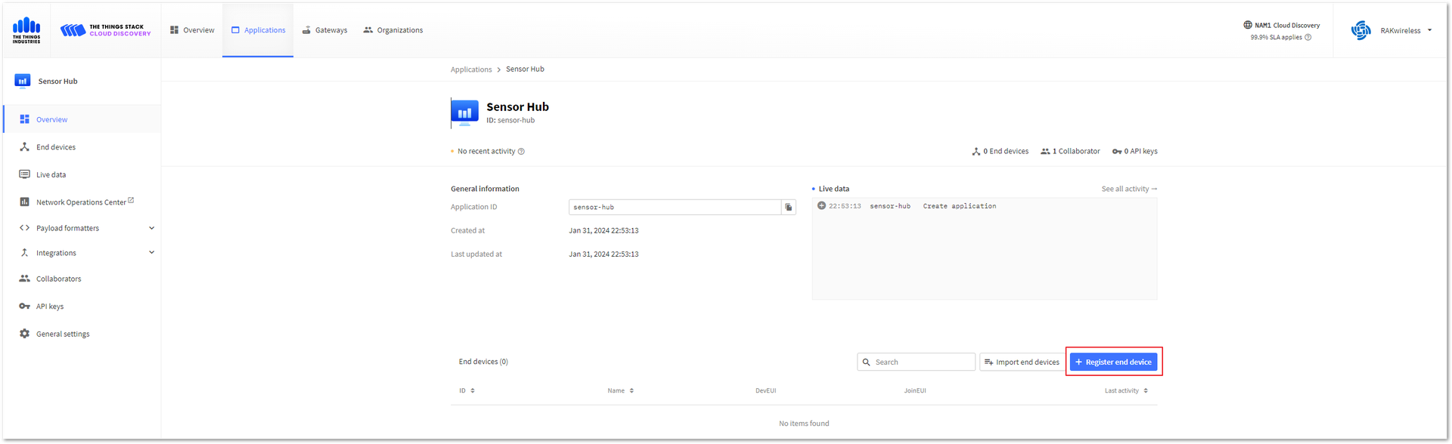Go to the Gateways tab
1452x444 pixels.
(x=324, y=30)
